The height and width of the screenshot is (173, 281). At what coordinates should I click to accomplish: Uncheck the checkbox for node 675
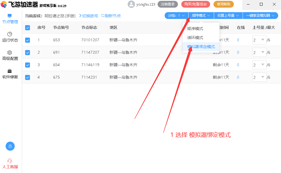[27, 77]
